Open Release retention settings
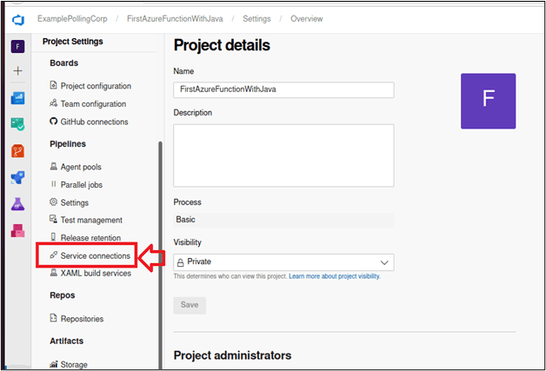This screenshot has width=546, height=371. pos(91,238)
